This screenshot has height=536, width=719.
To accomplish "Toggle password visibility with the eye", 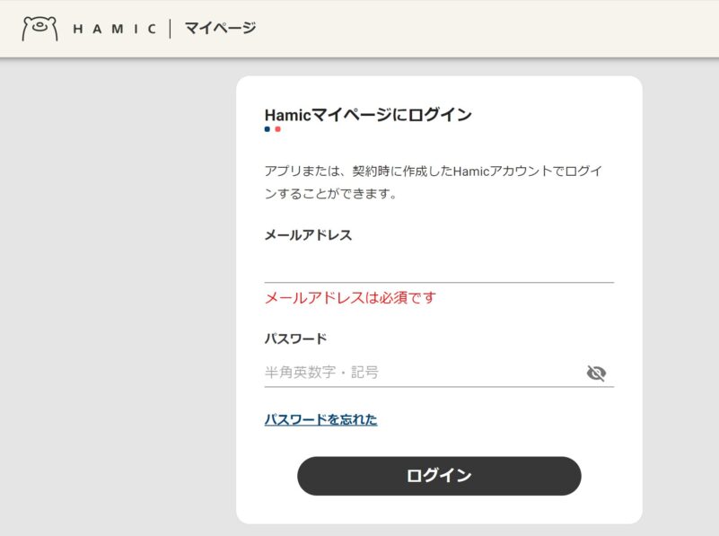I will coord(596,372).
